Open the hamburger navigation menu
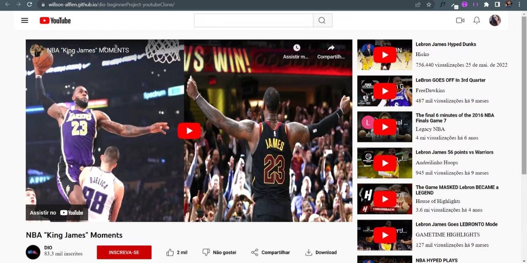527x263 pixels. click(25, 20)
